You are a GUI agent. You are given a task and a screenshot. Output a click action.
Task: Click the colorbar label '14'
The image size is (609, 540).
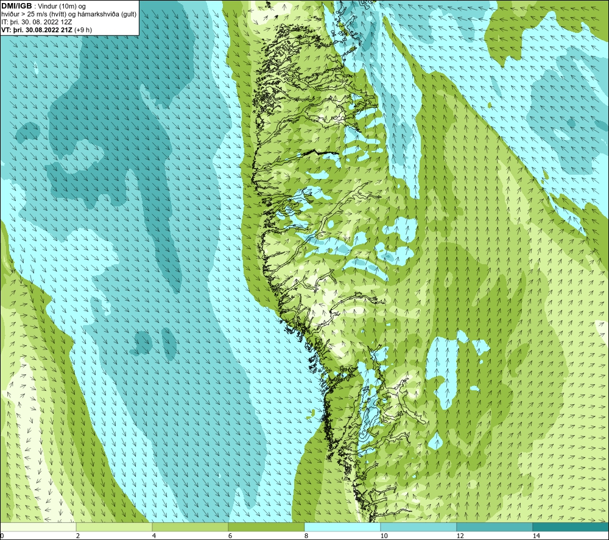click(x=536, y=536)
